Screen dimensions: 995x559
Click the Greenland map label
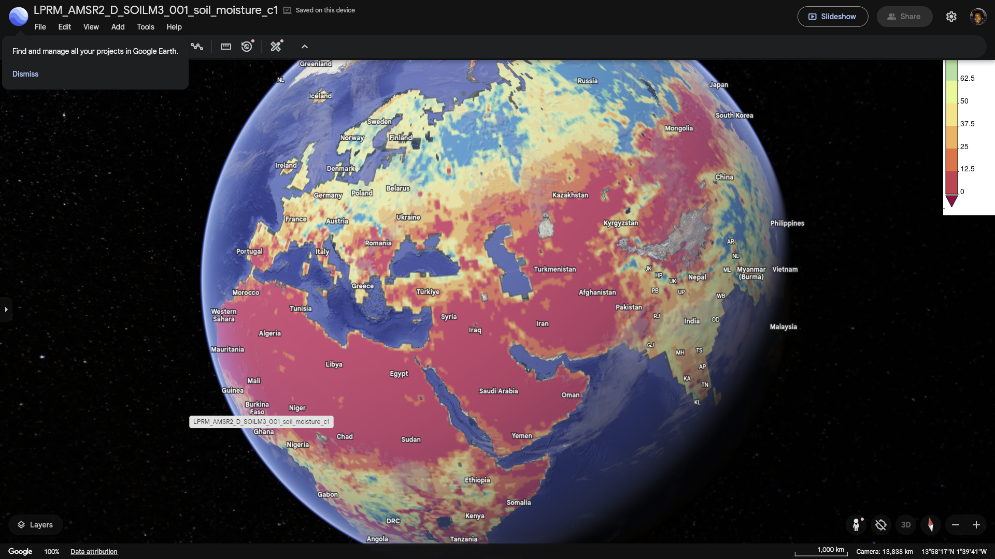click(316, 64)
